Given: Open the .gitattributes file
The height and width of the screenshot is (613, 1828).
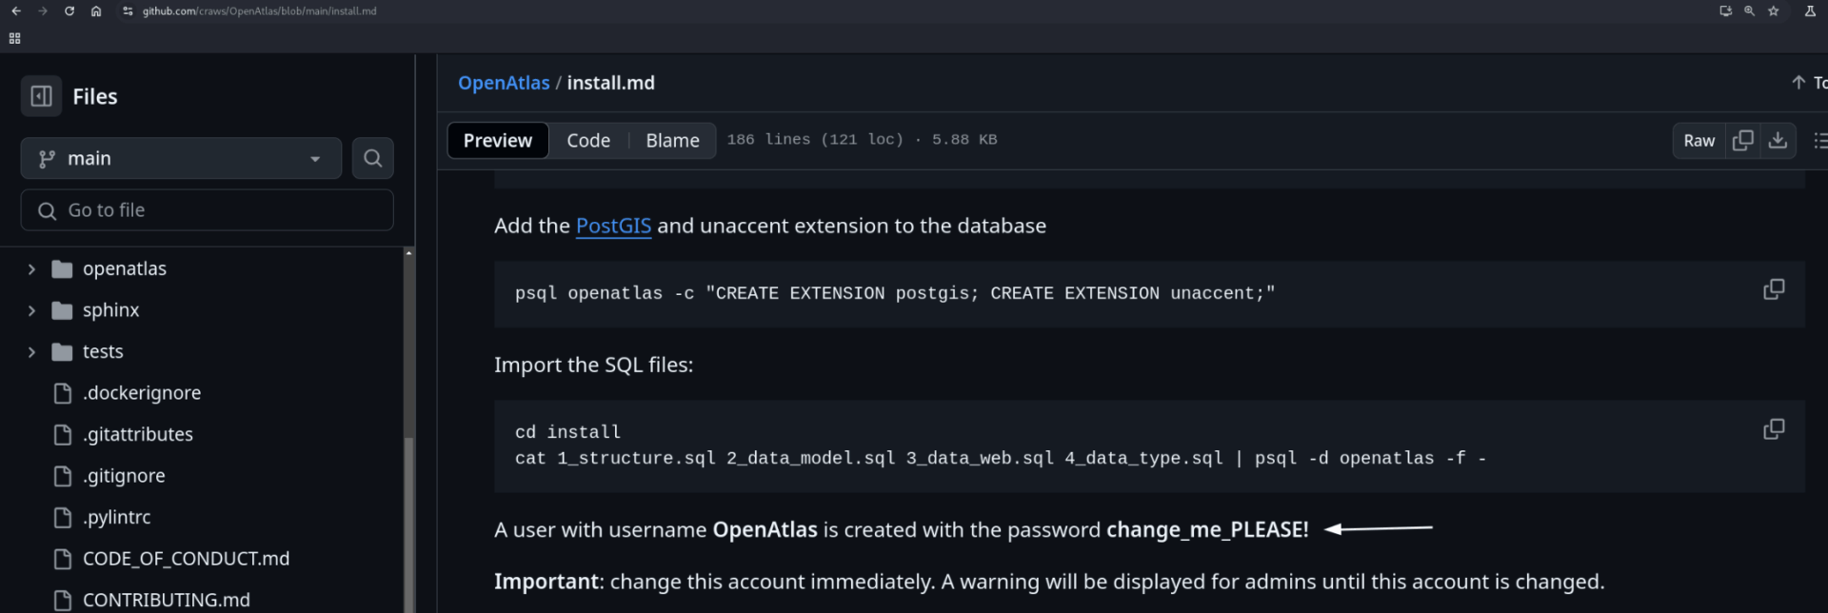Looking at the screenshot, I should (x=138, y=435).
